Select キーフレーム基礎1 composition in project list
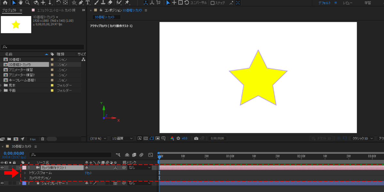Screen dimensions: 384x192 coord(22,80)
